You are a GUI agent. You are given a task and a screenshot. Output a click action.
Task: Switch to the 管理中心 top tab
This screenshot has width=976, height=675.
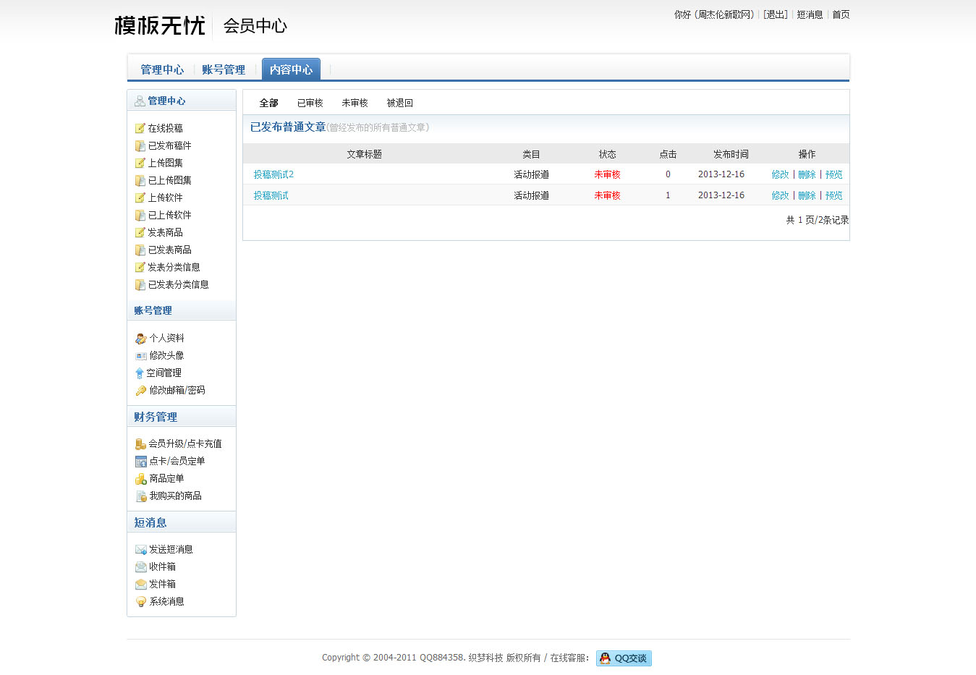[162, 69]
